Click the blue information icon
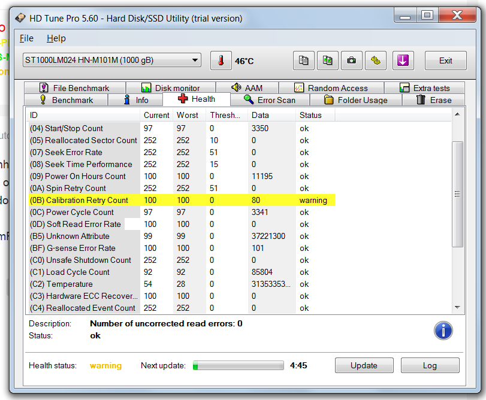486x400 pixels. pos(443,331)
